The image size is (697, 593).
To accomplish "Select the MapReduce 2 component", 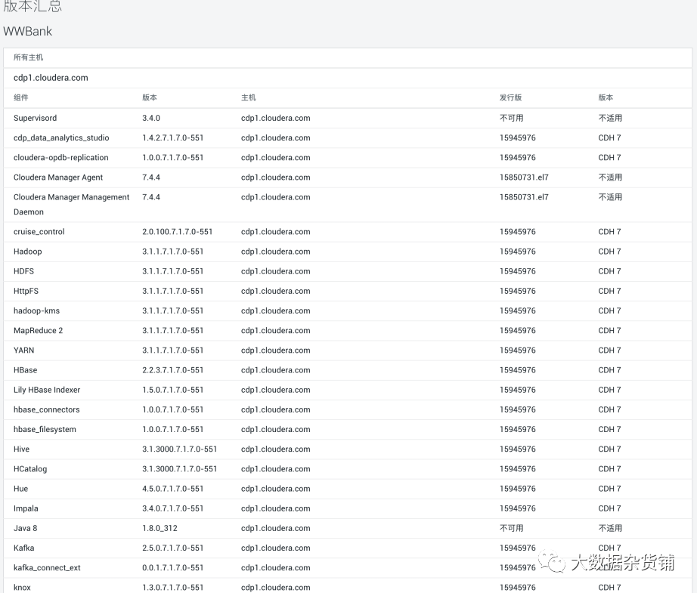I will 39,330.
